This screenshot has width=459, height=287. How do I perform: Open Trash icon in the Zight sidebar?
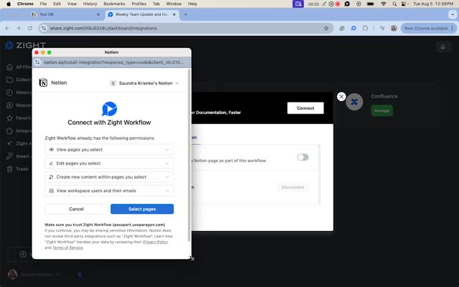click(9, 169)
